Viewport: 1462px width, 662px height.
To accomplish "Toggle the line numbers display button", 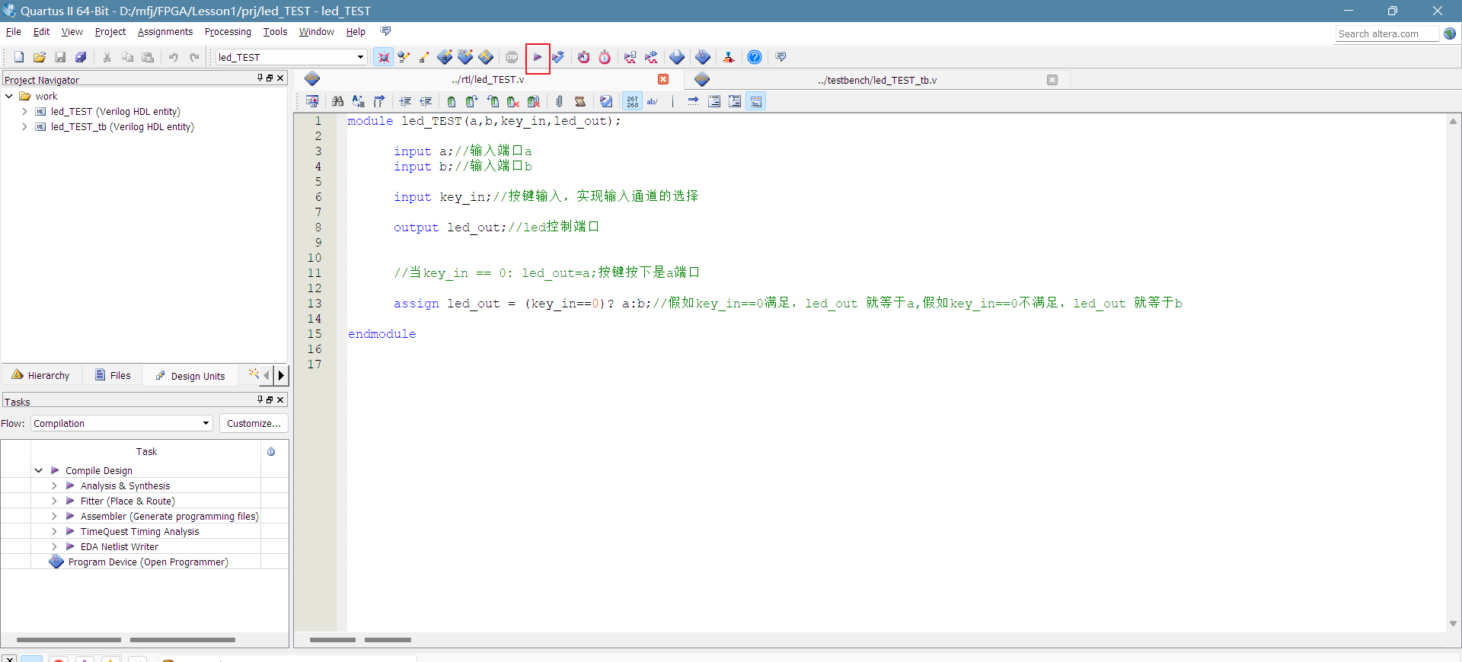I will (632, 101).
